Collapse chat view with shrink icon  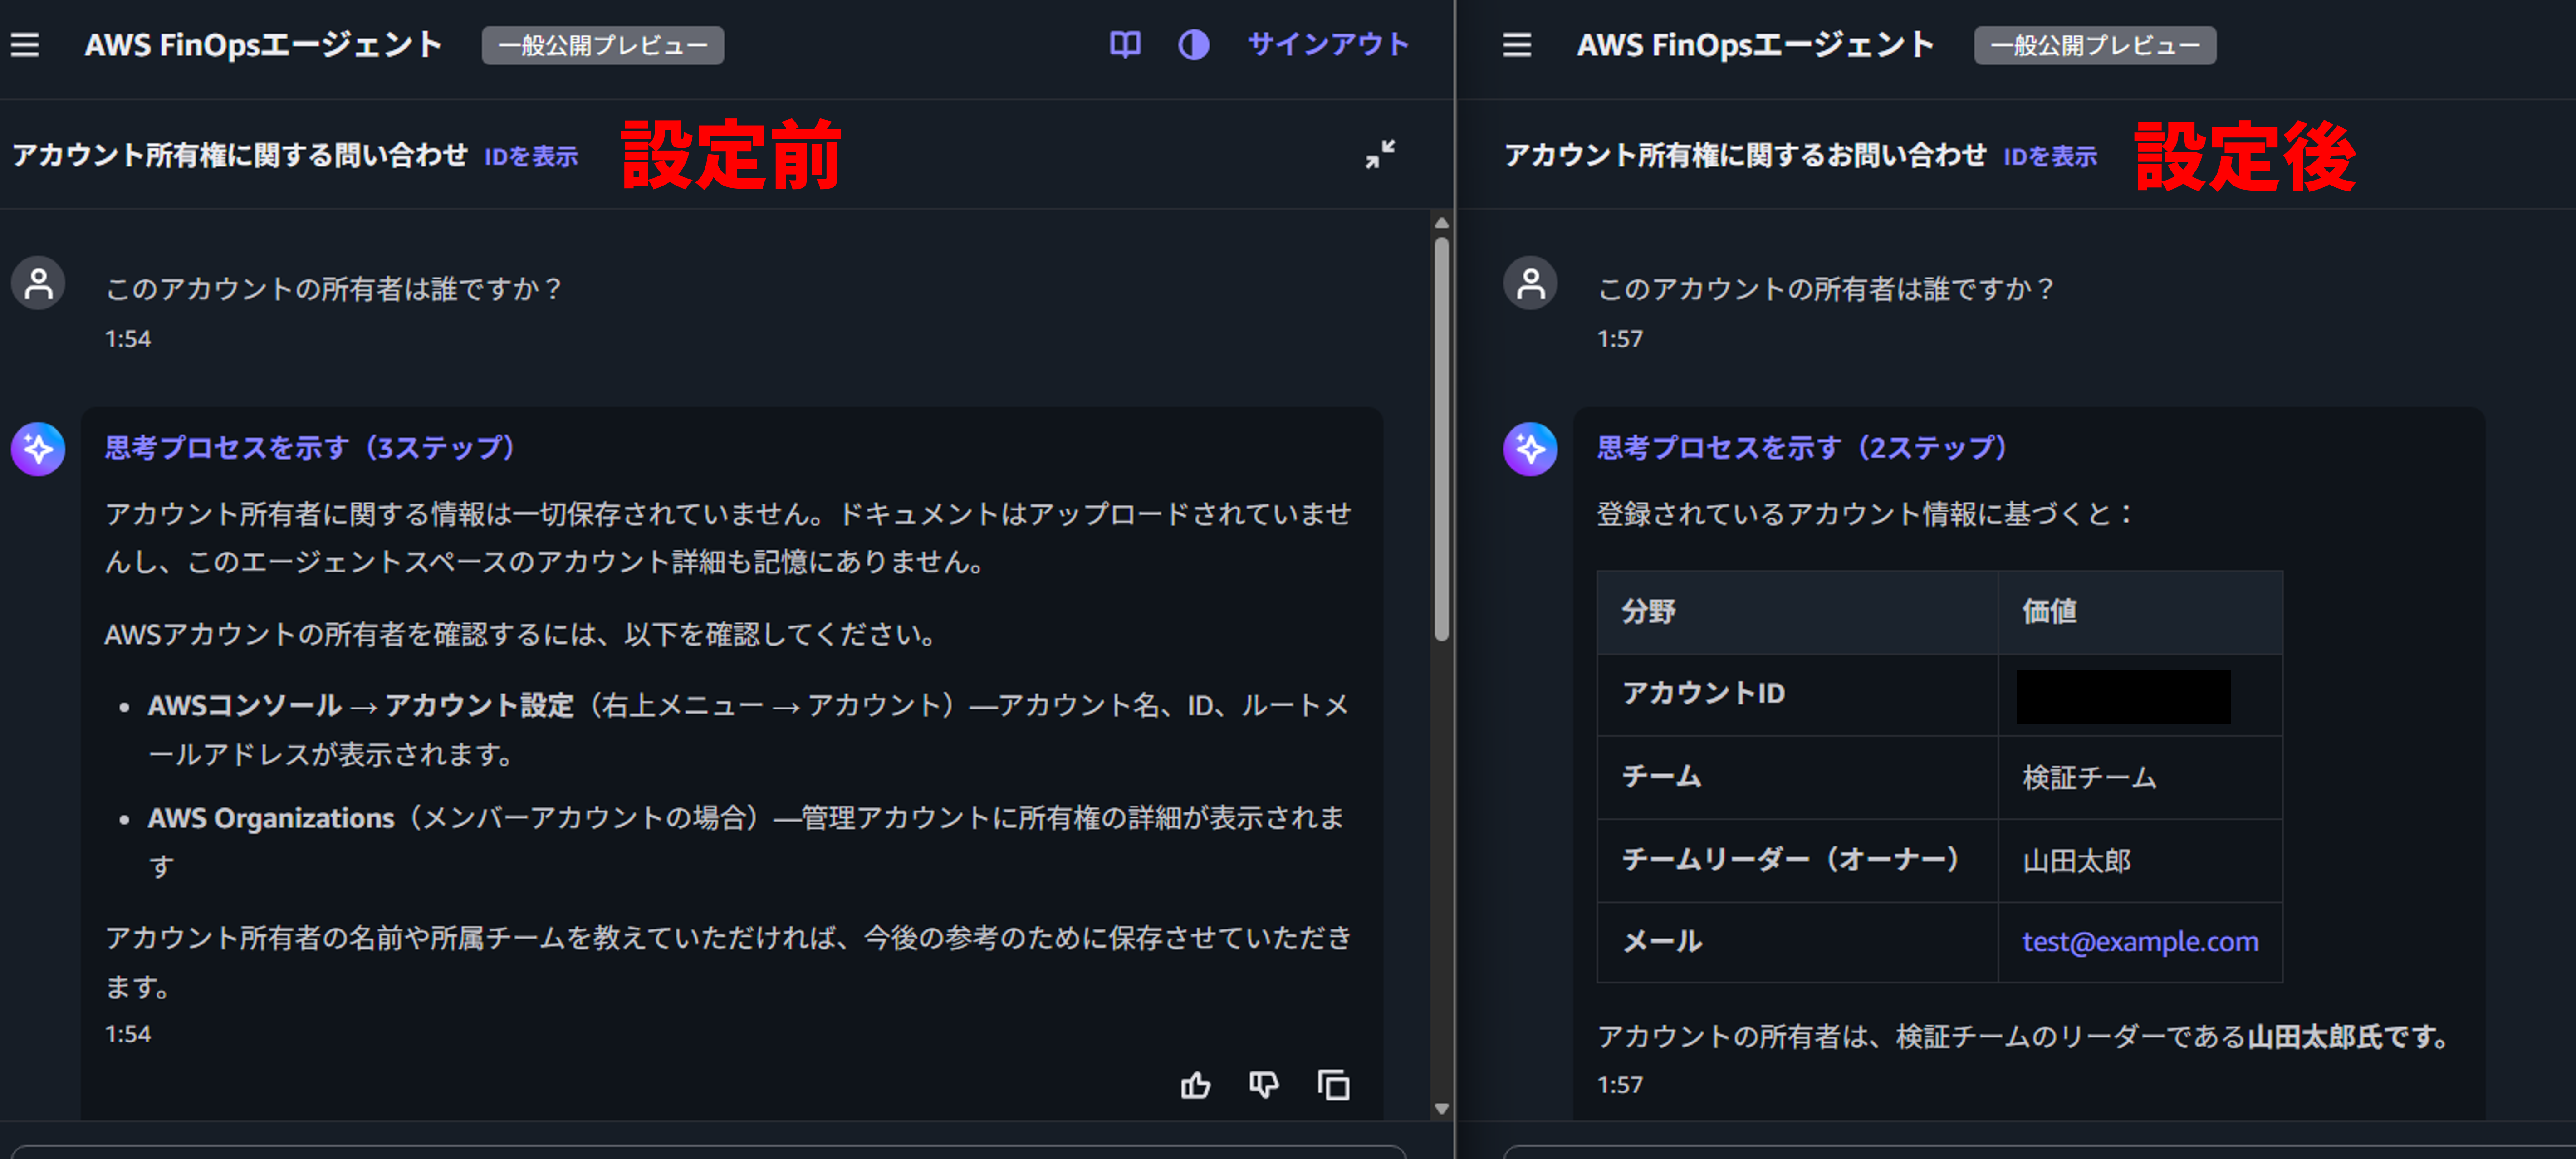pyautogui.click(x=1380, y=154)
